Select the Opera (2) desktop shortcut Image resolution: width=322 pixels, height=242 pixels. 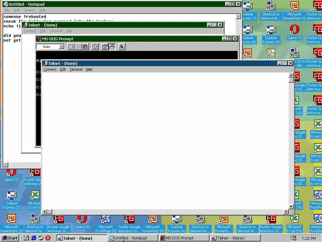coord(12,175)
